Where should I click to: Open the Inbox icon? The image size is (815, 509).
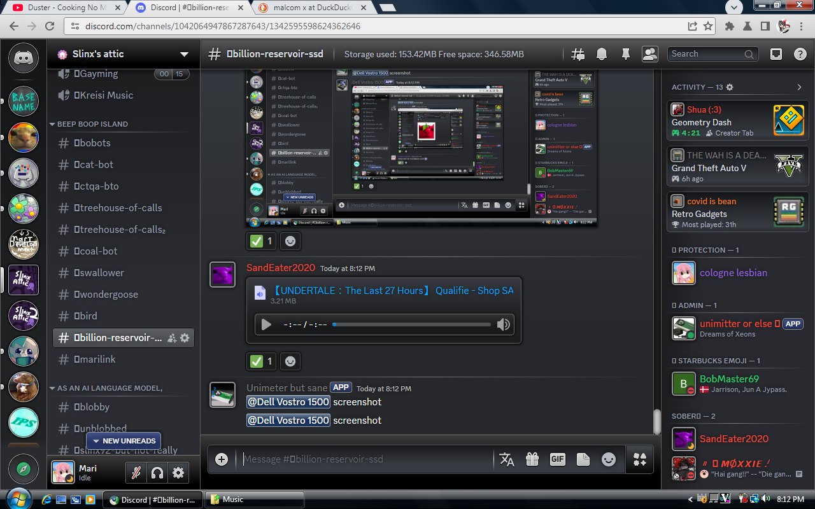776,54
